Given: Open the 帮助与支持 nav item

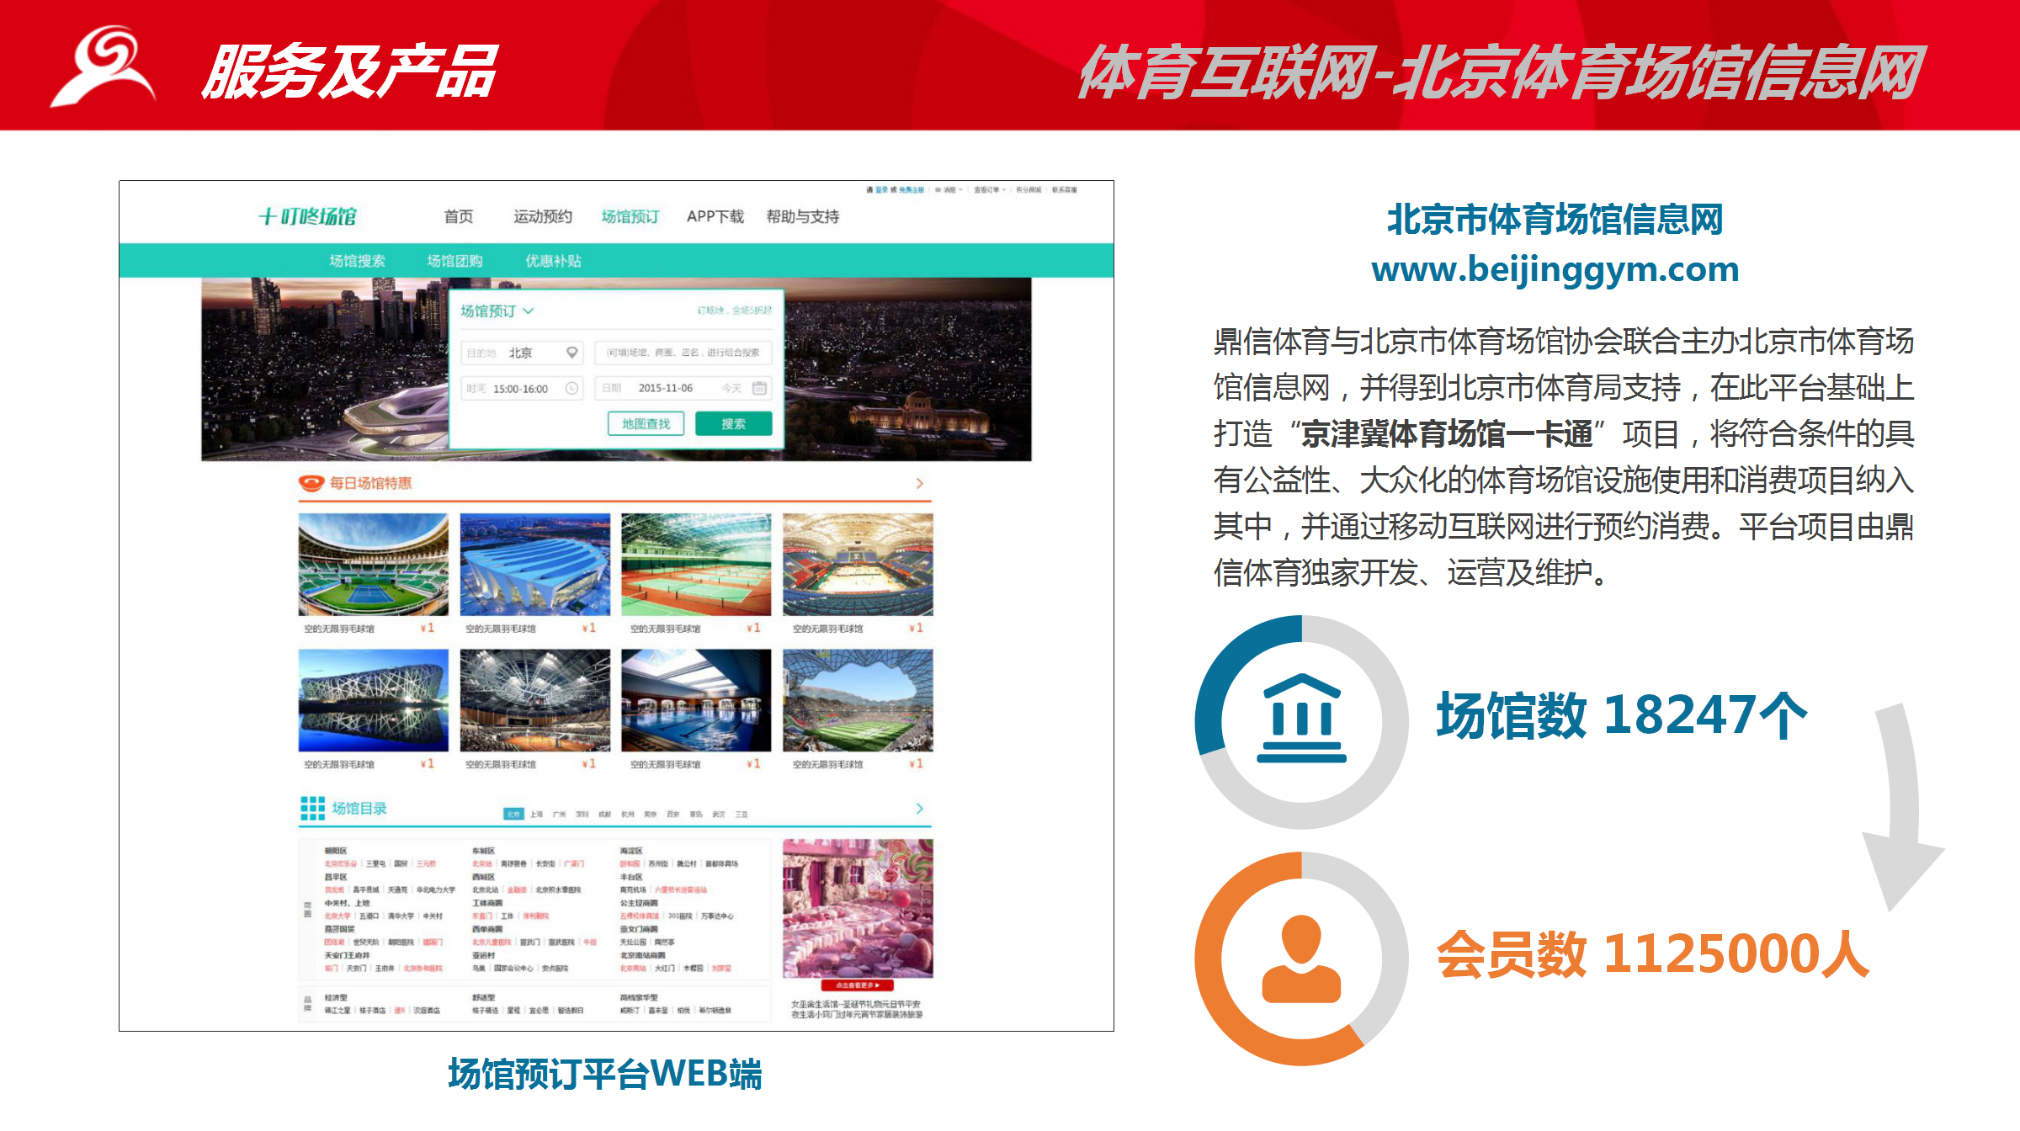Looking at the screenshot, I should (802, 216).
